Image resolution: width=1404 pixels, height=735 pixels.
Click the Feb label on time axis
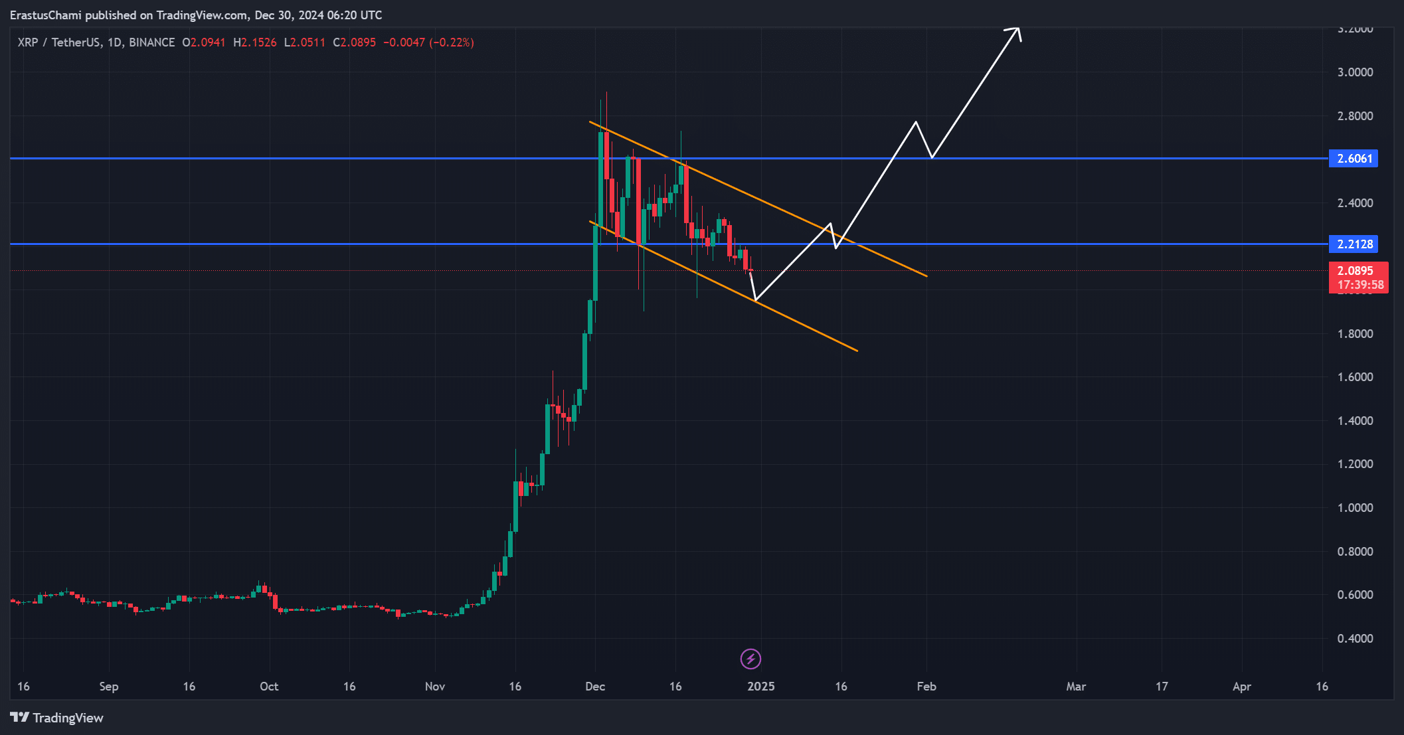pos(926,687)
